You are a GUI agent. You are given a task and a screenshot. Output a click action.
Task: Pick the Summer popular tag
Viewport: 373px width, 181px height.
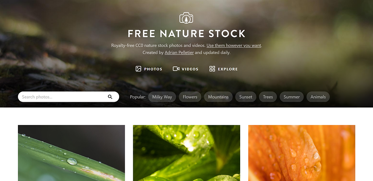(x=292, y=97)
